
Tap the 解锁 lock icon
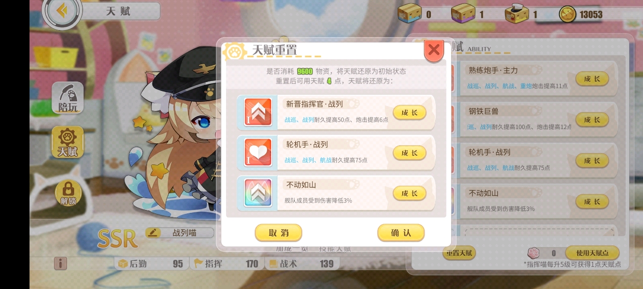68,193
